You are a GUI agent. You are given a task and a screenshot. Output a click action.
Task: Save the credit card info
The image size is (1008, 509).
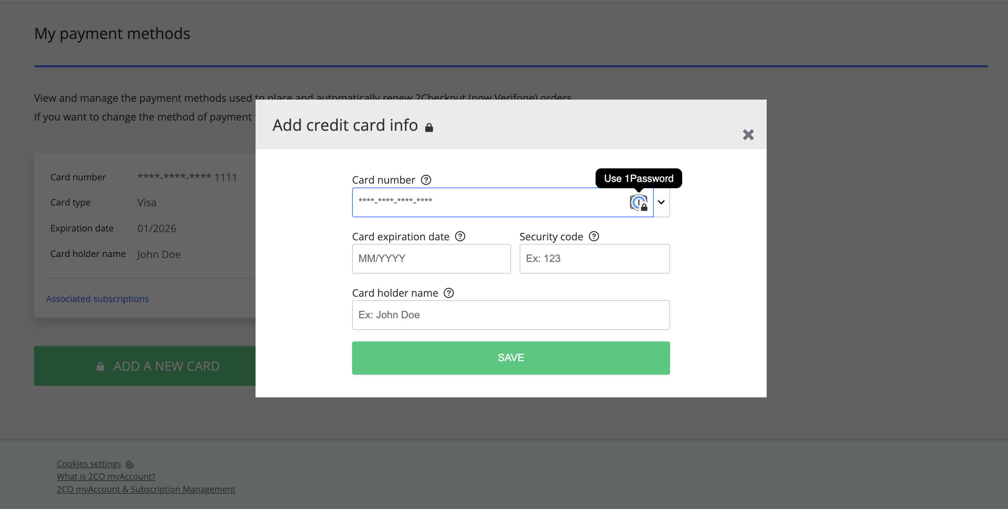click(x=511, y=358)
